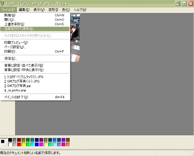Click the foreground/background color indicator box
The height and width of the screenshot is (156, 194).
(3, 142)
